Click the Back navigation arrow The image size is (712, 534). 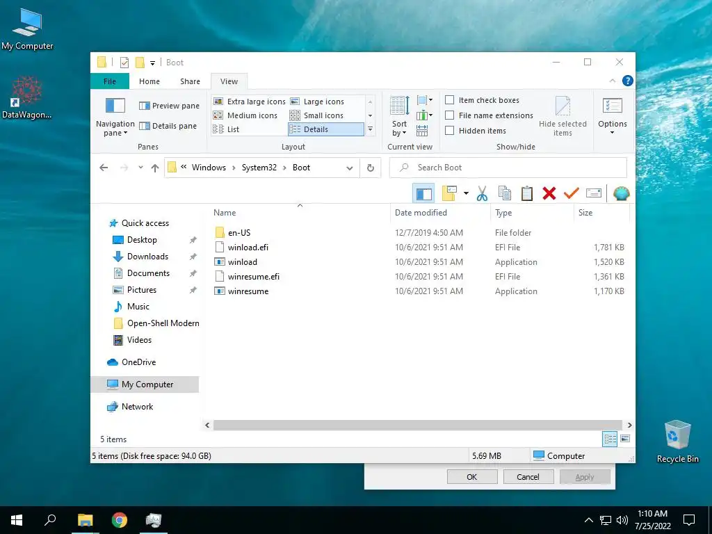pyautogui.click(x=104, y=168)
